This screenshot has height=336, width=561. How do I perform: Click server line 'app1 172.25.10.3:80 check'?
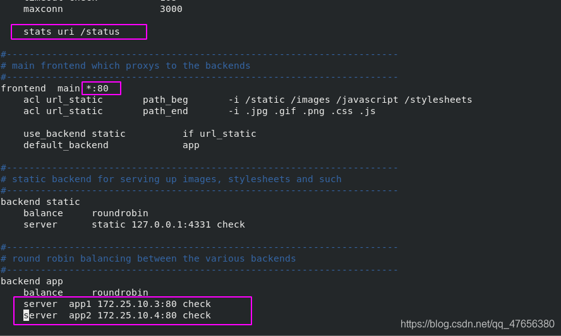[140, 304]
